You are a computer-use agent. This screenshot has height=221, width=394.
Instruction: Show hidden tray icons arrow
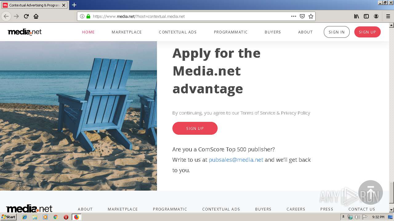point(344,217)
